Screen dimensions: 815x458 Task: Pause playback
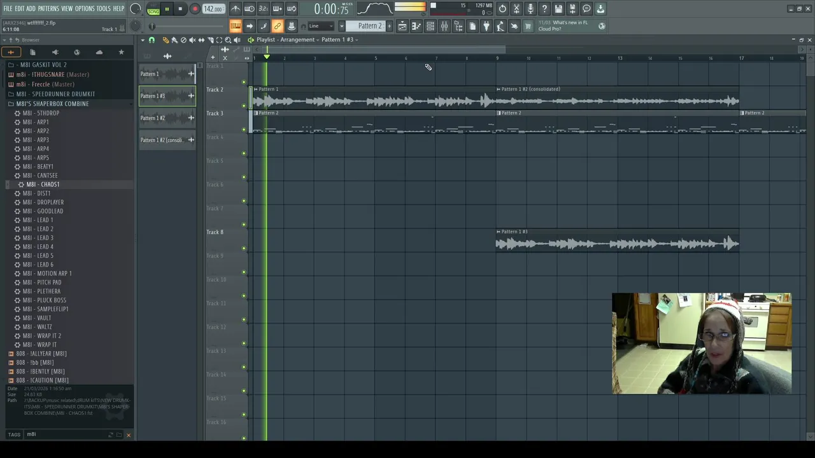167,9
